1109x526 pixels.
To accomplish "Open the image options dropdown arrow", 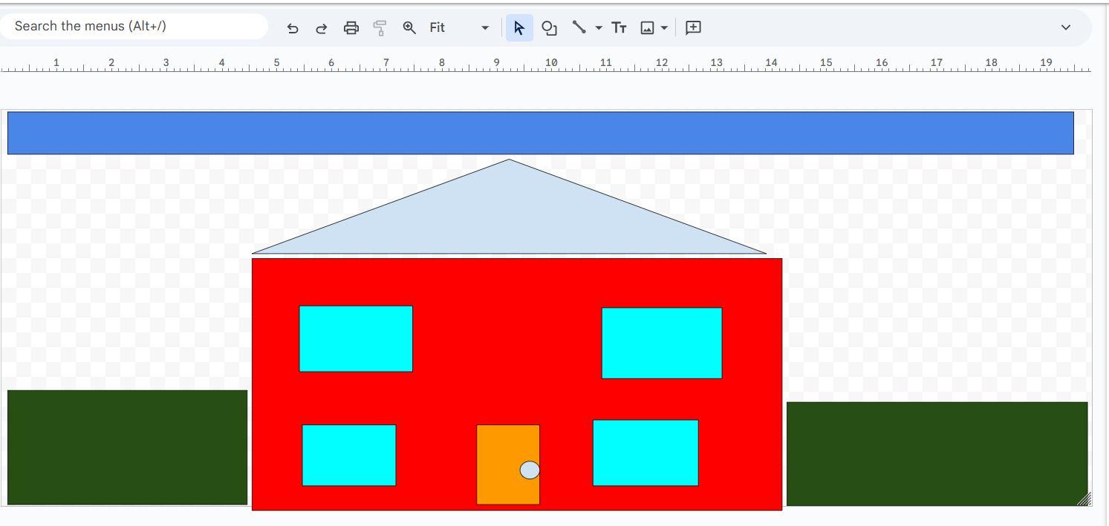I will pyautogui.click(x=664, y=28).
